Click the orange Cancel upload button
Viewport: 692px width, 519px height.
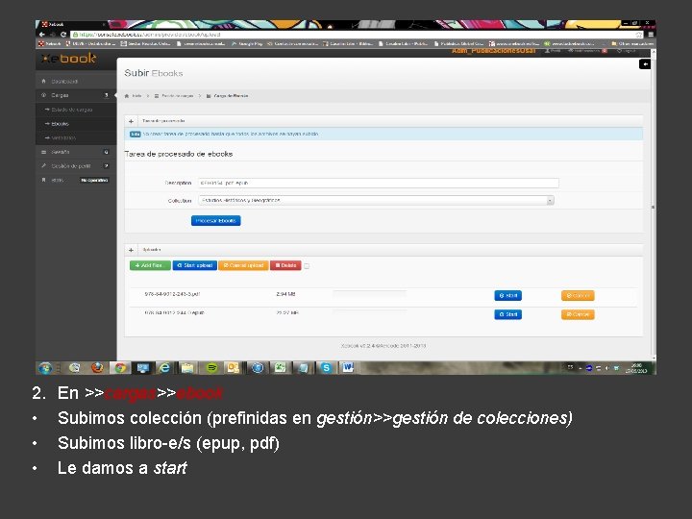point(243,265)
